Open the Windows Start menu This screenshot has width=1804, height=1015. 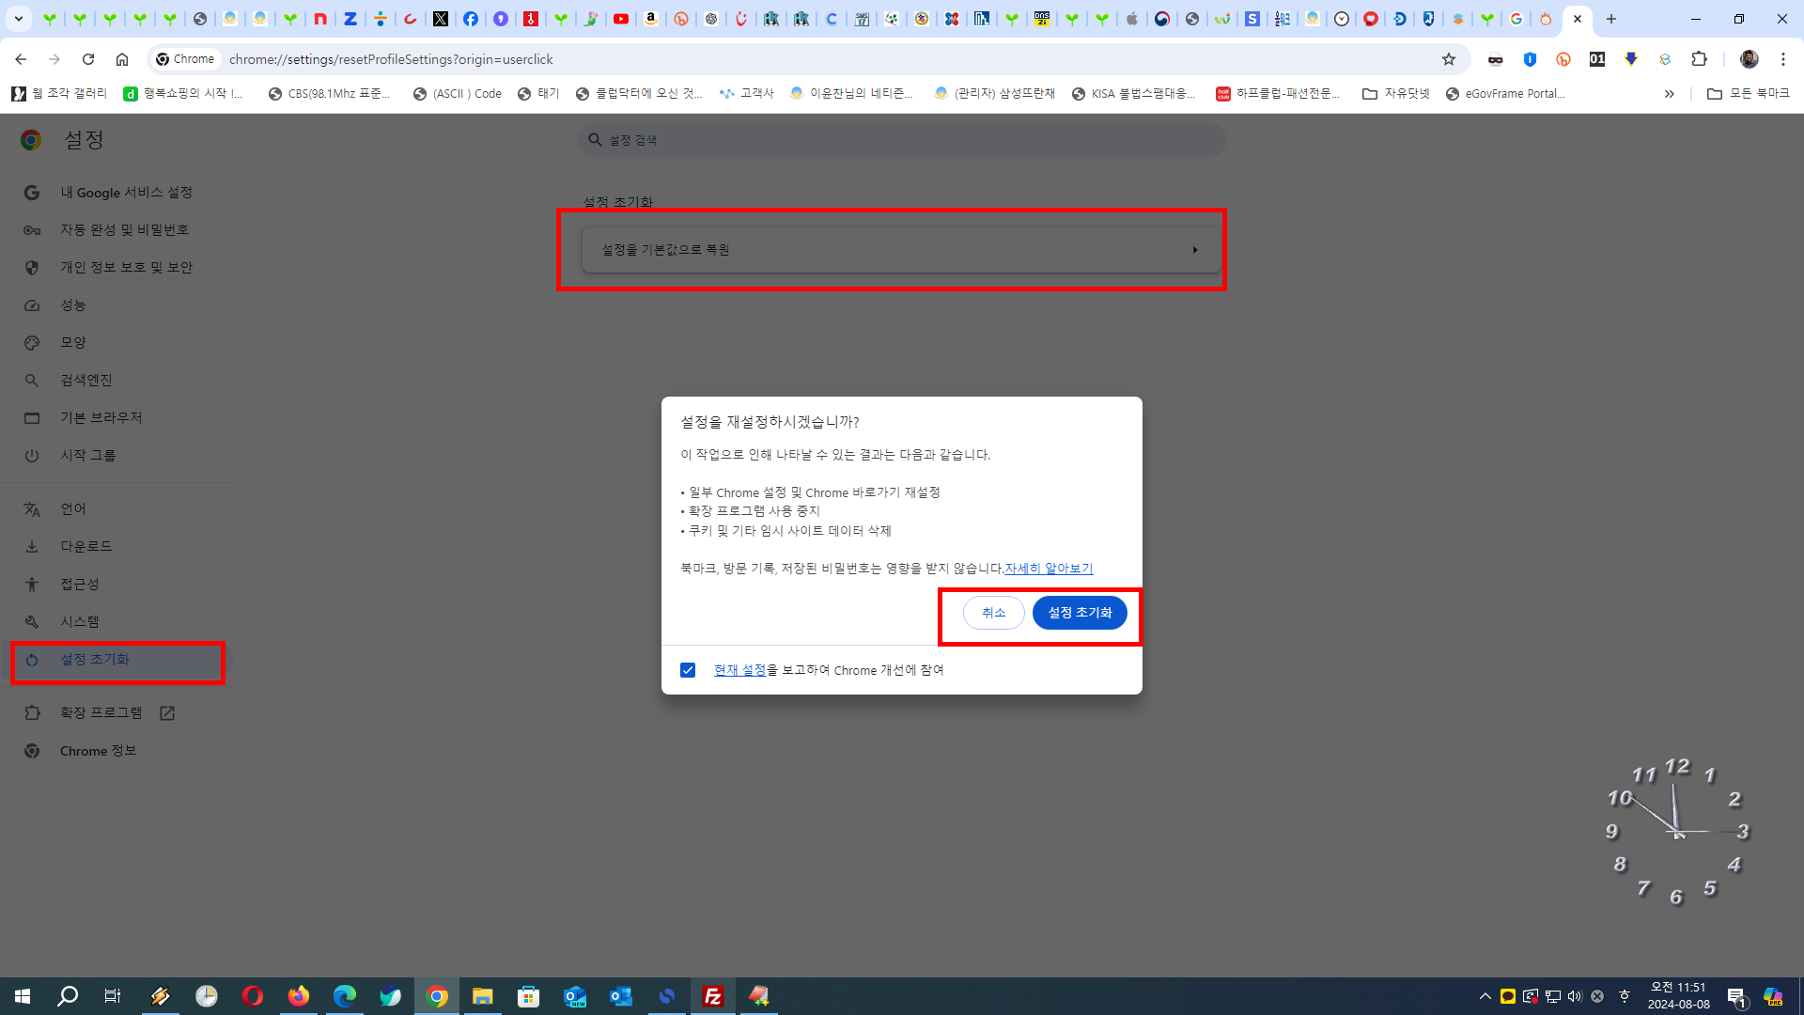point(23,996)
